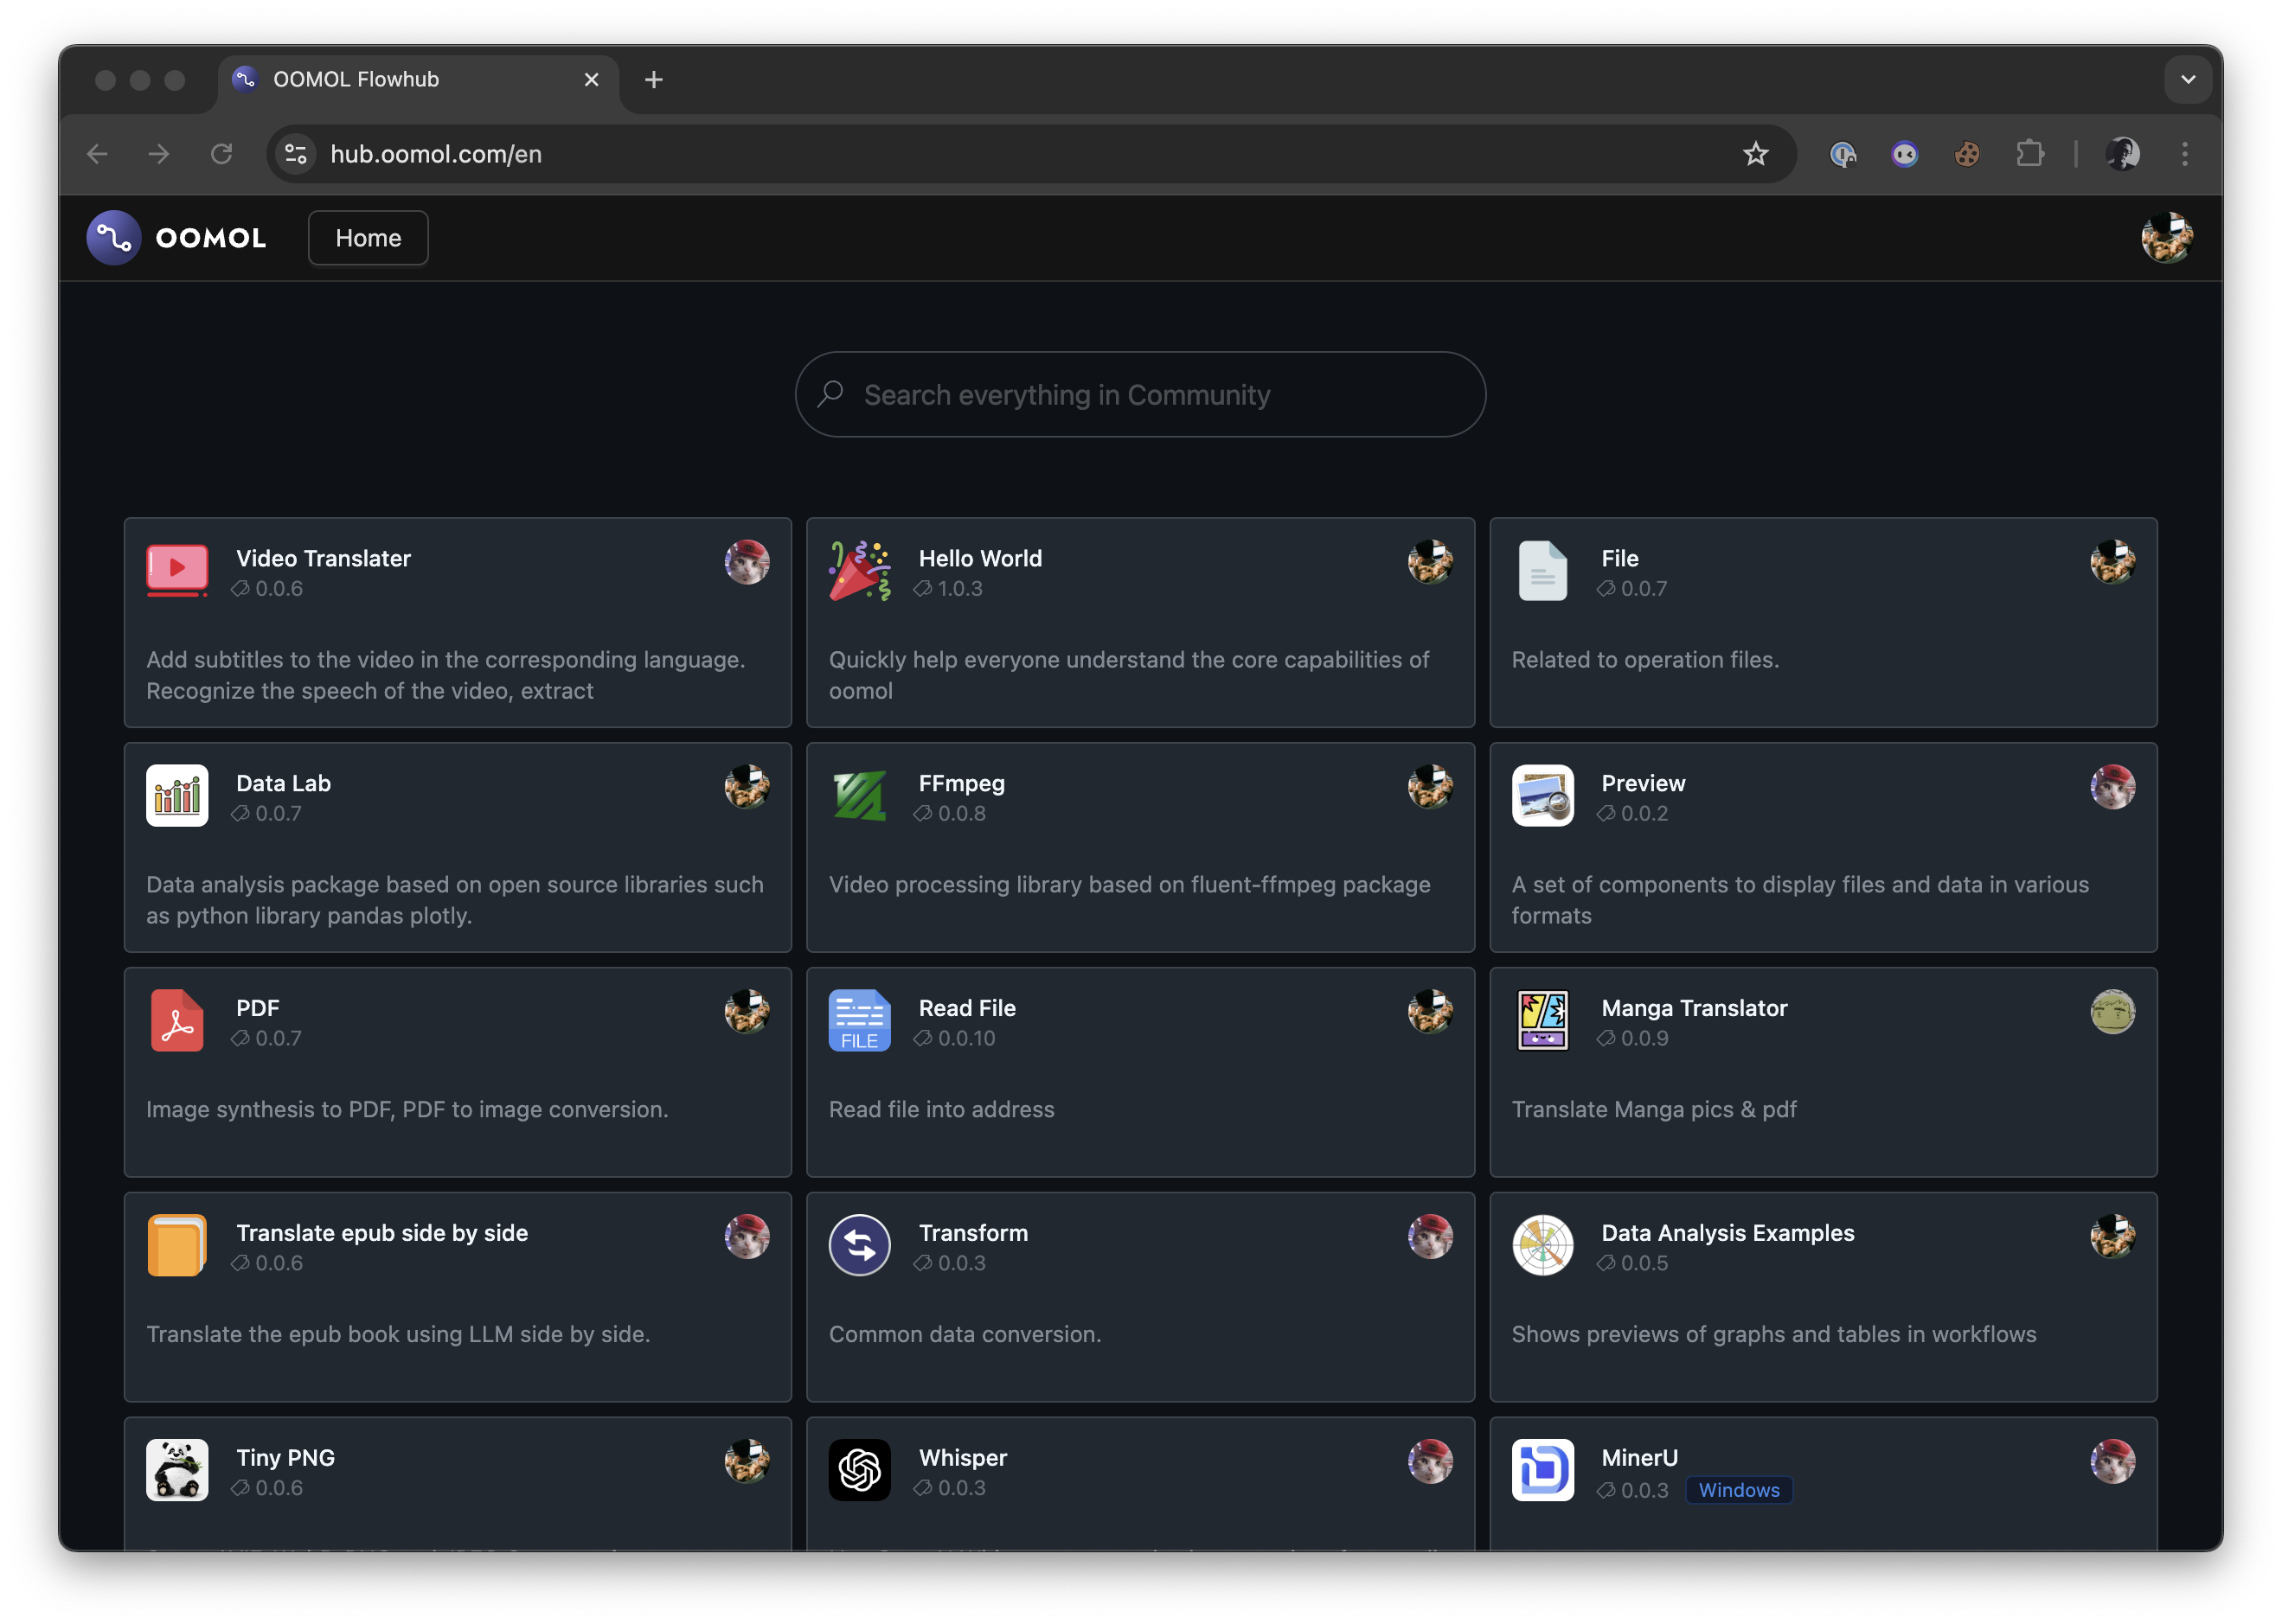Focus the Search everything in Community field

(1139, 395)
